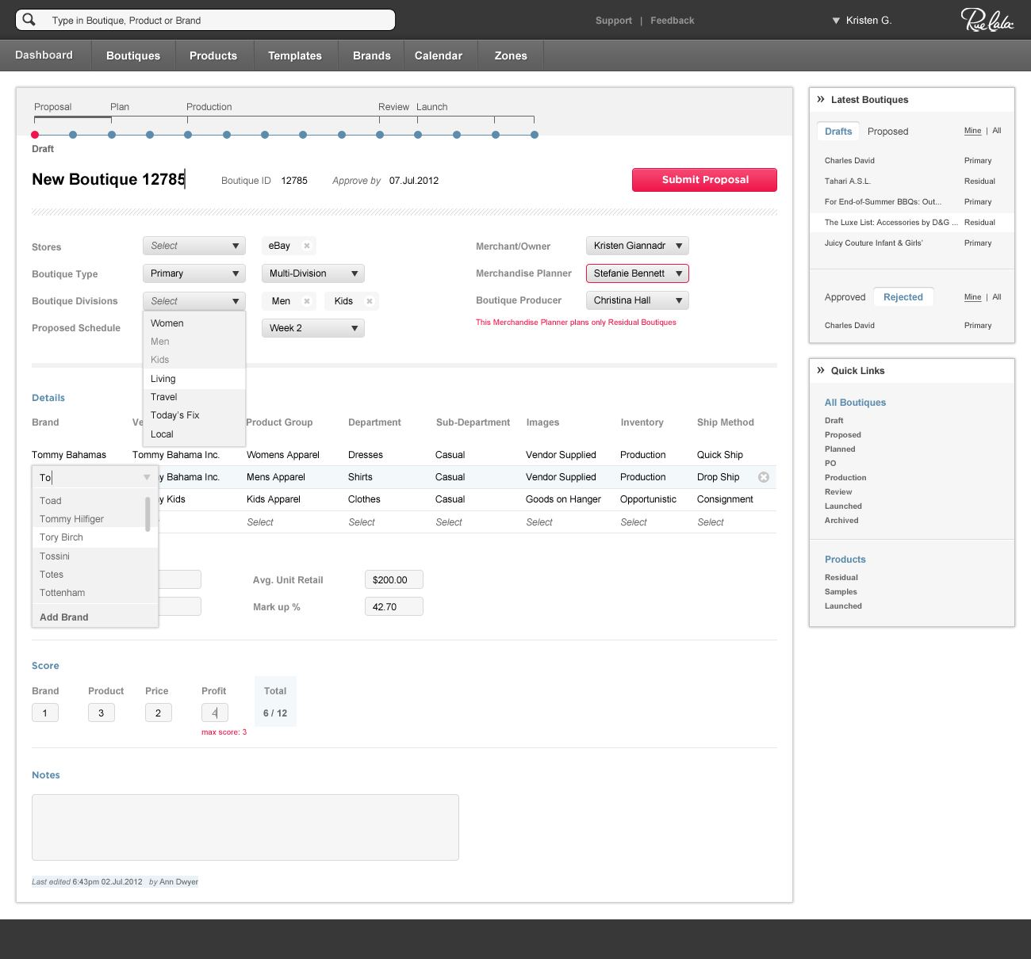Click the red Draft timeline marker
Viewport: 1031px width, 959px height.
click(35, 135)
